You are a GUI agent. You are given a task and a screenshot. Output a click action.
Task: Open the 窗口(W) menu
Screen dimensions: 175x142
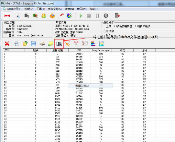point(82,9)
